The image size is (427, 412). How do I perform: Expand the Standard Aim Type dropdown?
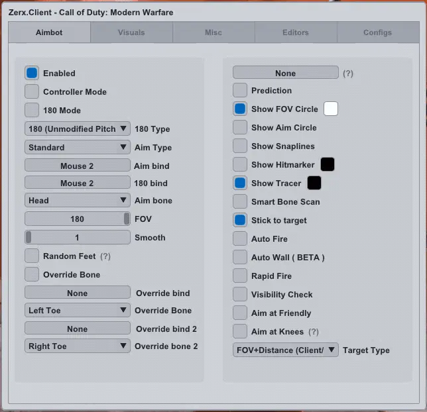(x=78, y=147)
